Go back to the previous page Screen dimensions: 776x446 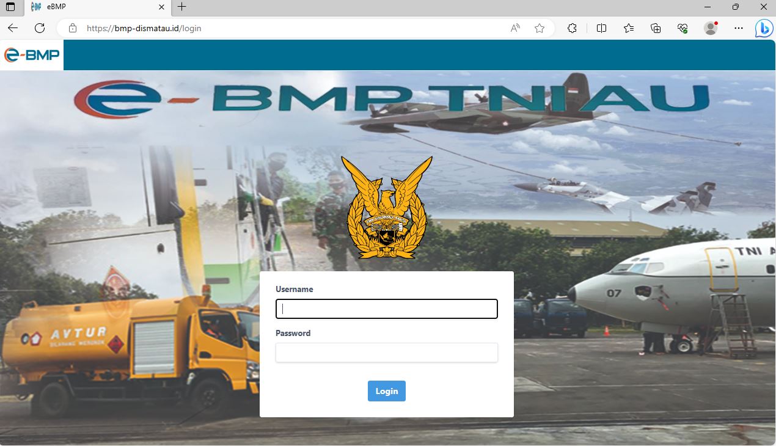click(13, 28)
